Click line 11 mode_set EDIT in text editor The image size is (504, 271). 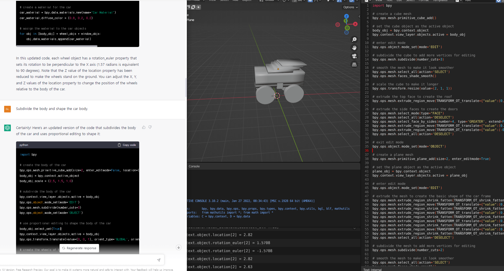pos(407,47)
